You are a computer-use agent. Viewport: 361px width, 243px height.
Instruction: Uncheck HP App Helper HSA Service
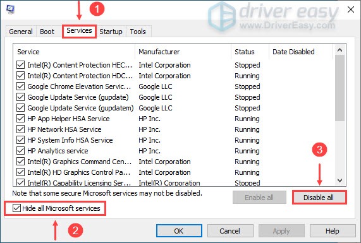click(x=20, y=119)
